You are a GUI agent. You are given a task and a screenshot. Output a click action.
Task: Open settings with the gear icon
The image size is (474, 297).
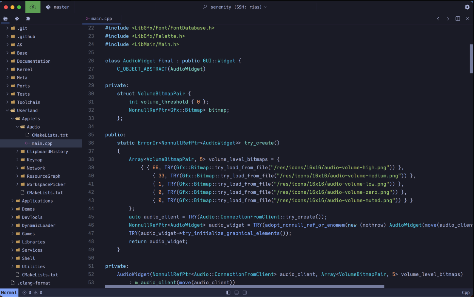(467, 7)
